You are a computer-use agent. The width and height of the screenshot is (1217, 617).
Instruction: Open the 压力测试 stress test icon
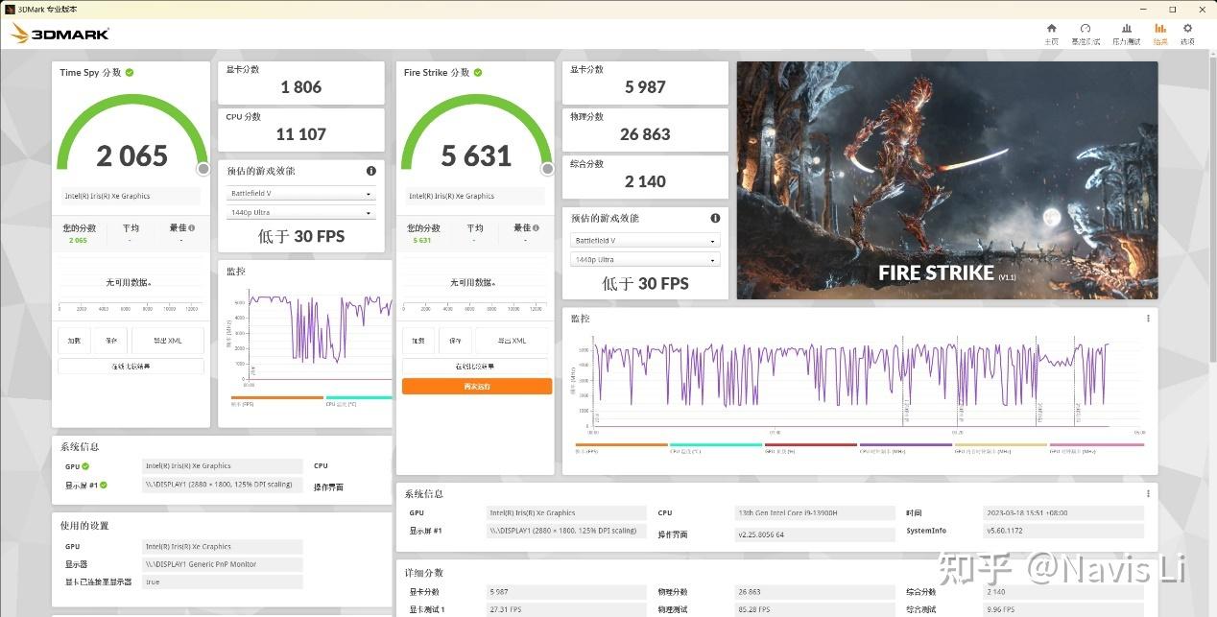coord(1126,29)
